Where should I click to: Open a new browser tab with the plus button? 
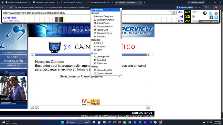[x=144, y=2]
